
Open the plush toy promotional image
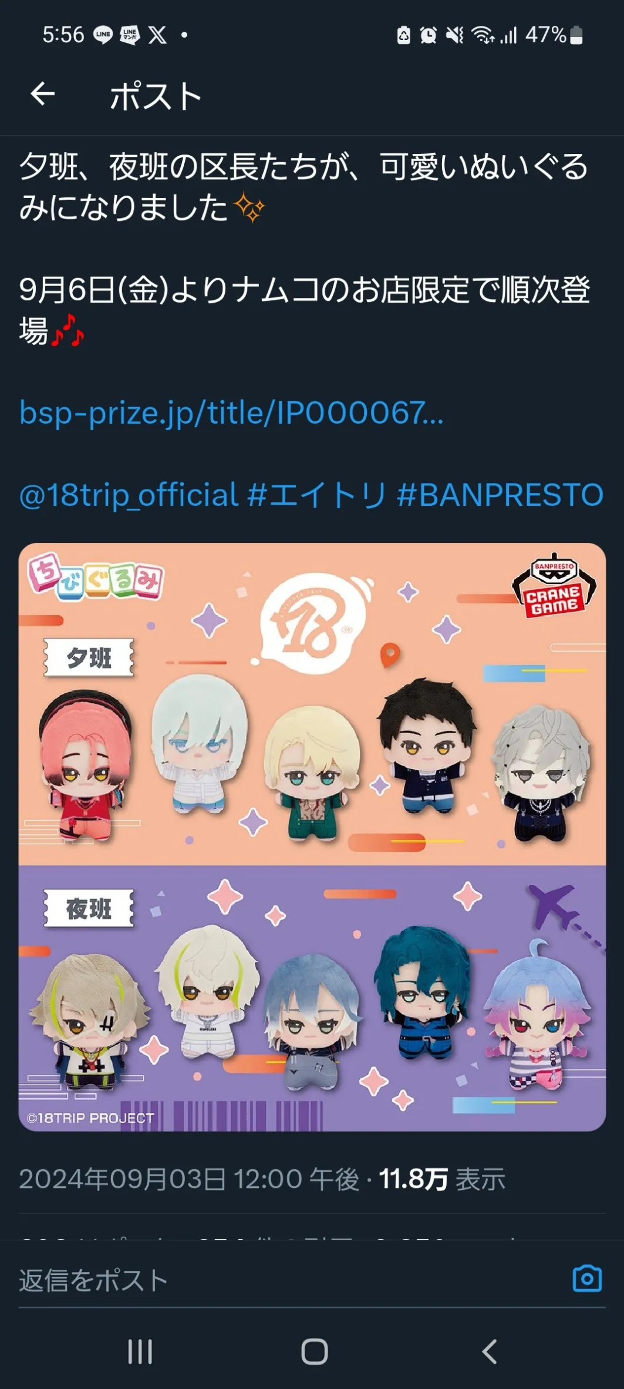[x=312, y=837]
